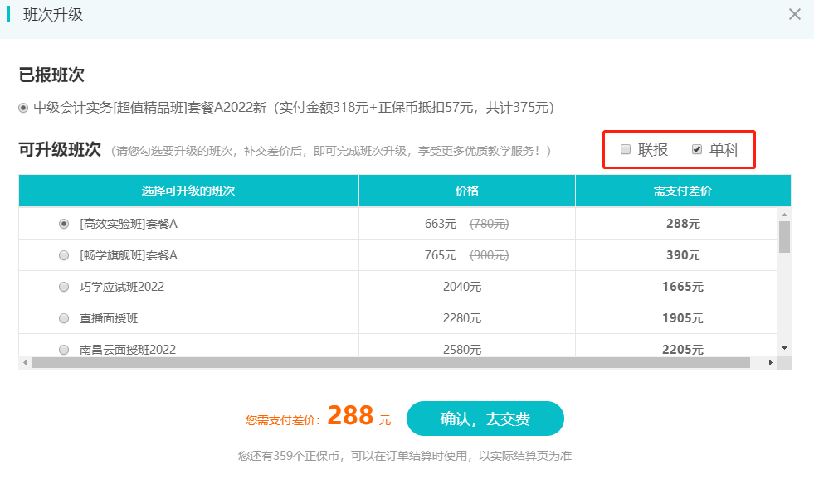Screen dimensions: 814x479
Task: Pick the 南昌云面授班2022 class
Action: pyautogui.click(x=63, y=349)
